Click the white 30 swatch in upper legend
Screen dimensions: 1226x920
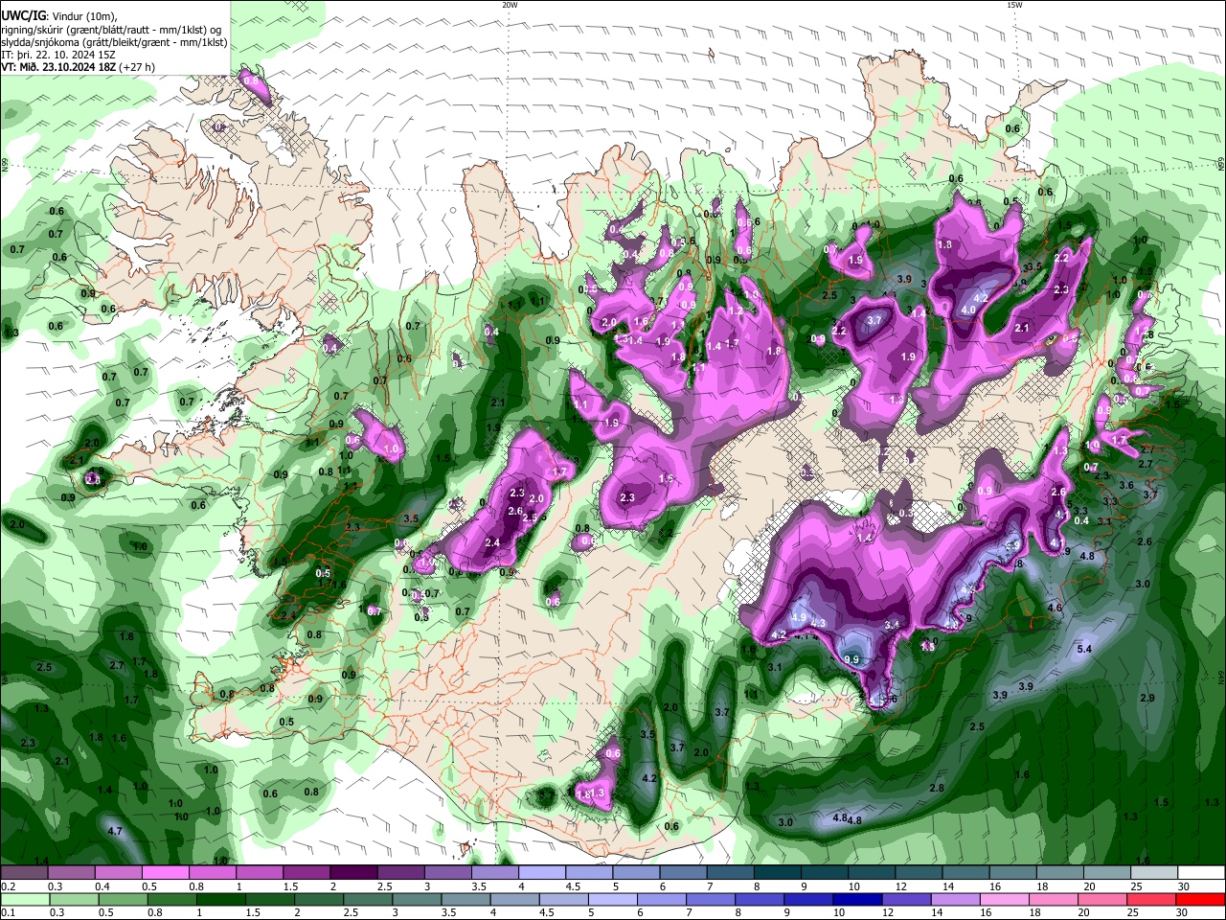click(1200, 873)
